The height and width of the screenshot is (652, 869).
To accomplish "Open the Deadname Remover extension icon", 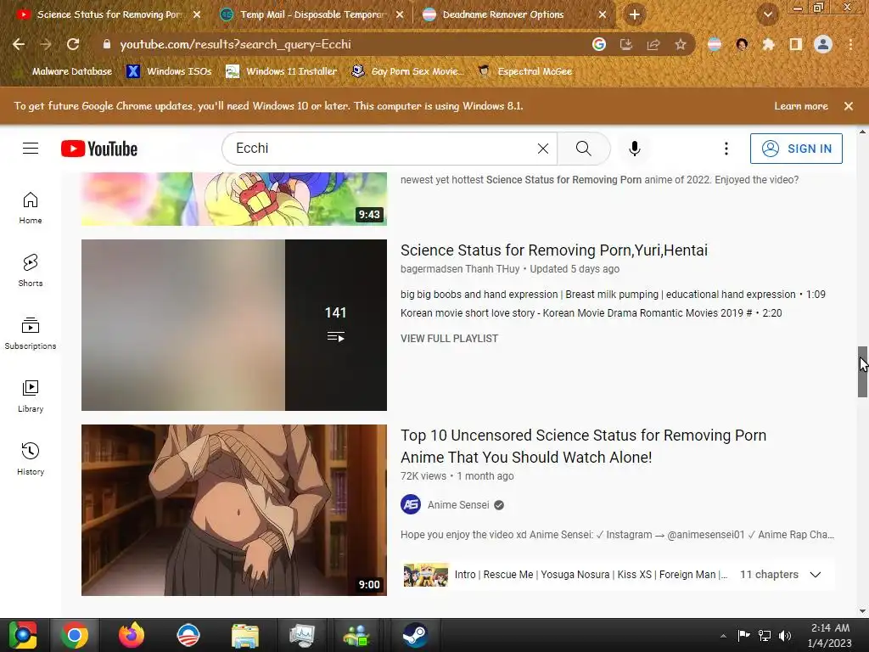I will tap(715, 44).
